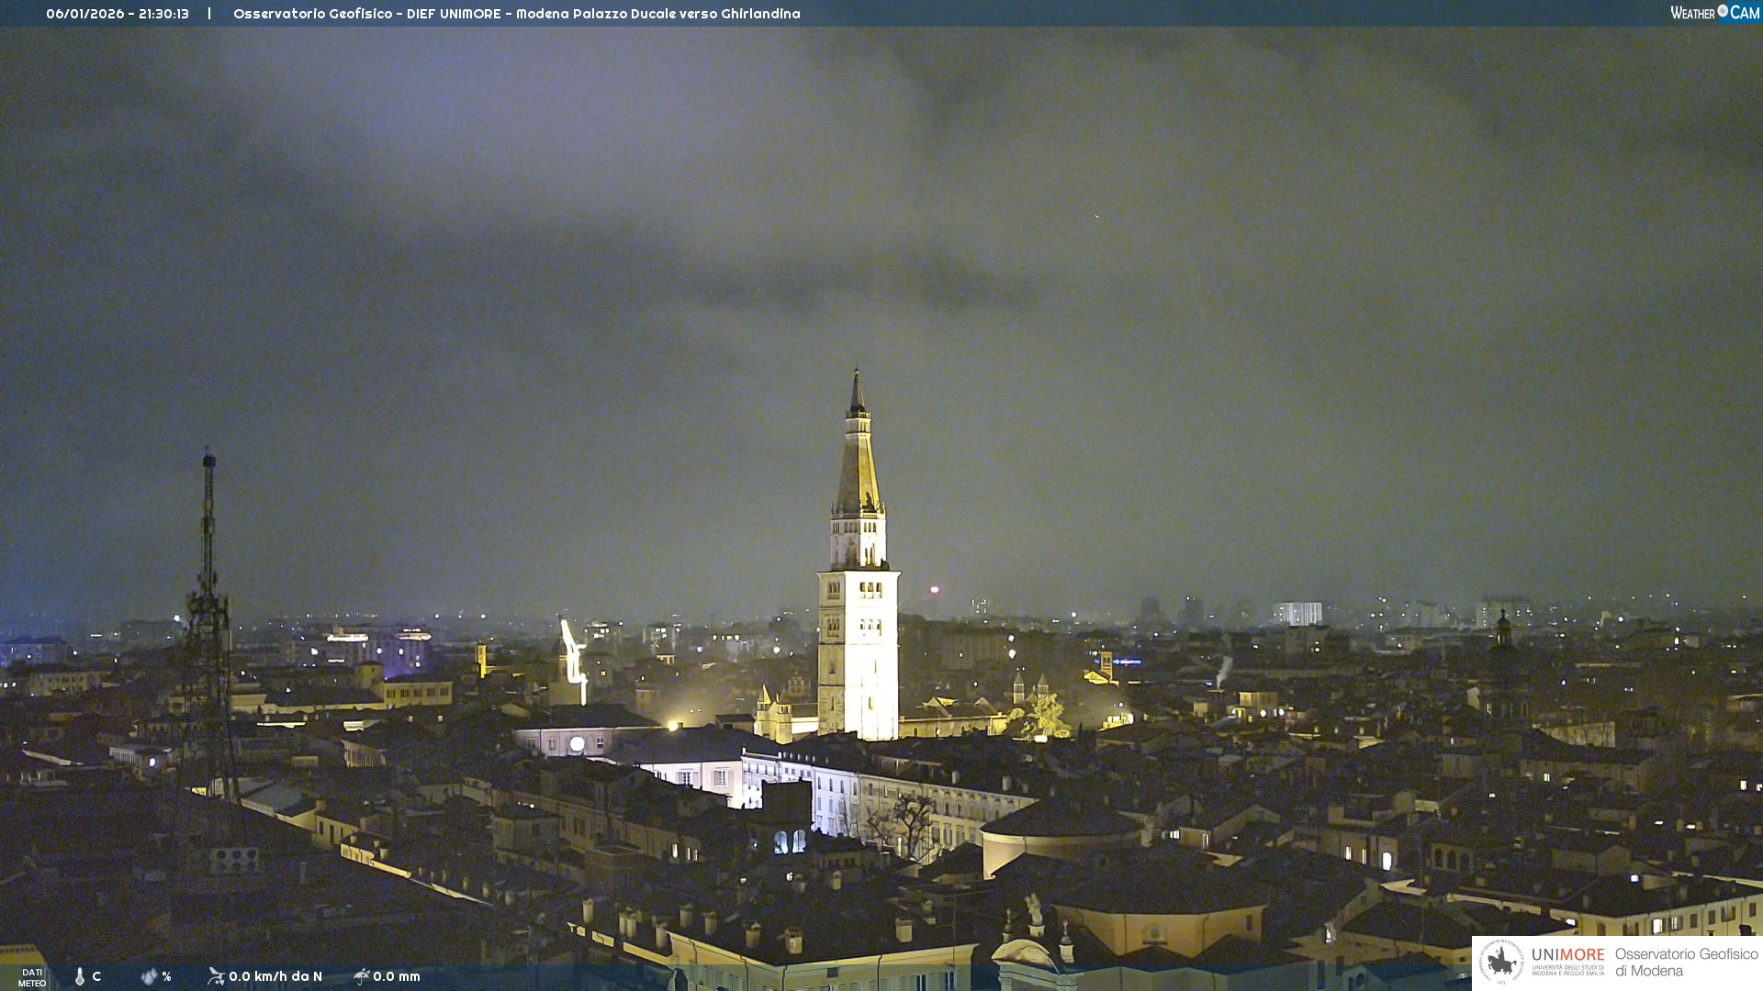This screenshot has width=1763, height=991.
Task: Click the round illuminated clock face
Action: (x=577, y=744)
